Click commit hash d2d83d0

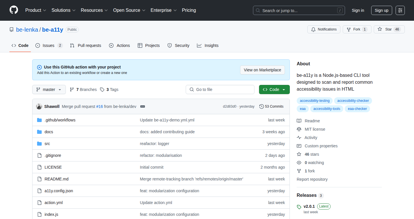229,106
